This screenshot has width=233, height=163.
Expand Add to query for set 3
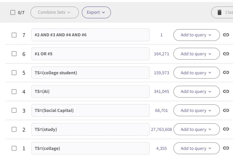pos(196,110)
